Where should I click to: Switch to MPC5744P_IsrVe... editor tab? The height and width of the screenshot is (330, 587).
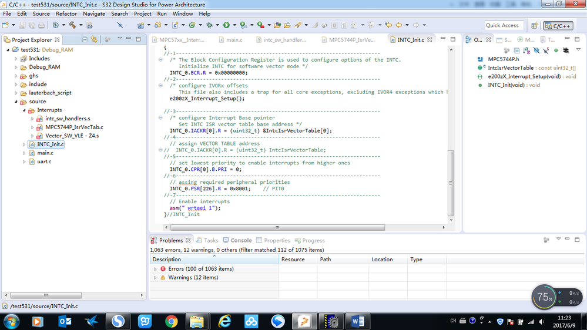(348, 40)
